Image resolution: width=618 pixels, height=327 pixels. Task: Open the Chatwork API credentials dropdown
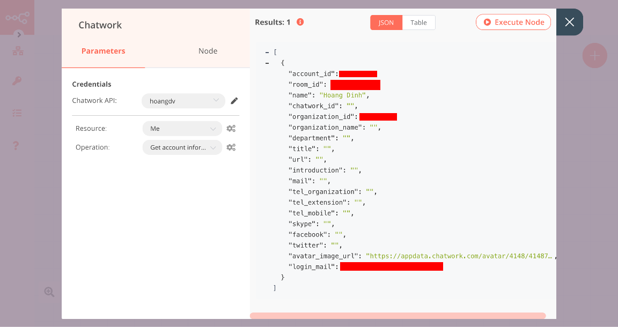tap(183, 101)
